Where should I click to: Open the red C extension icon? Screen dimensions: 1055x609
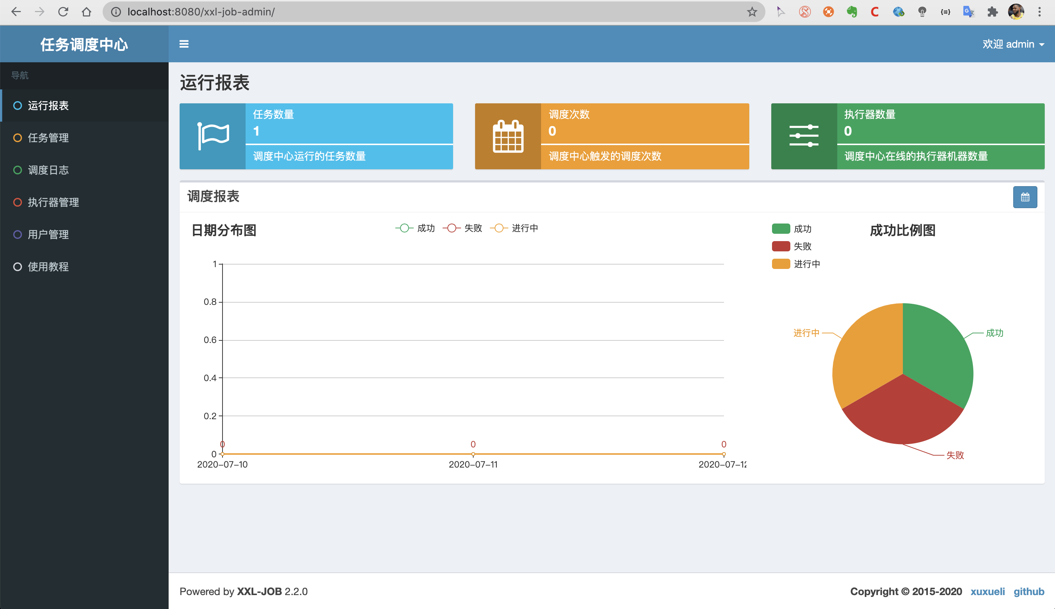coord(874,12)
